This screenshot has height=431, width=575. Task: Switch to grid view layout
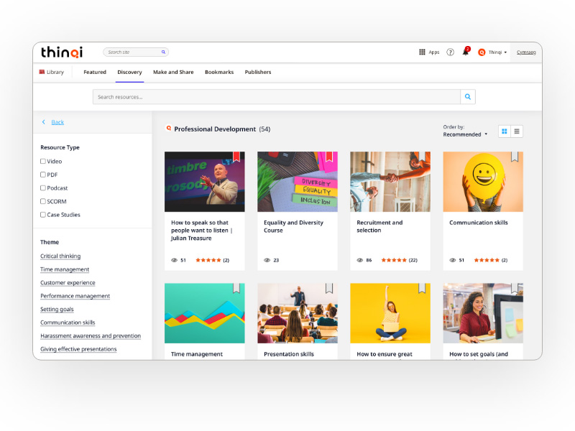click(505, 131)
